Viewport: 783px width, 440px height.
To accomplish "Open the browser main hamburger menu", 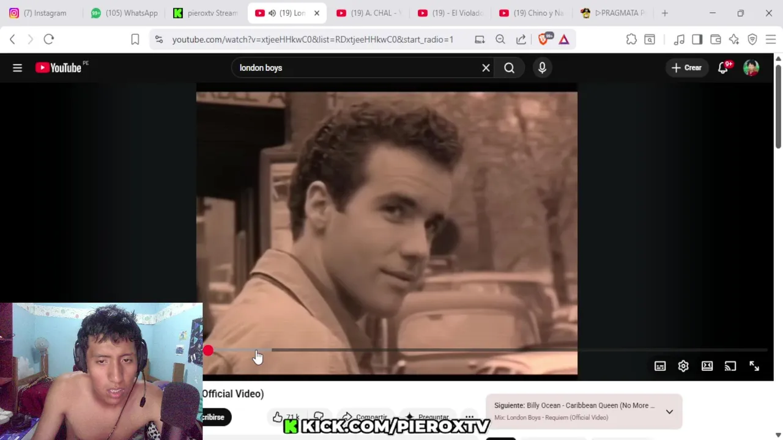I will (771, 40).
